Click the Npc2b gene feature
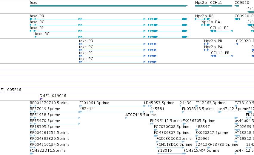This screenshot has width=254, height=155. point(202,6)
